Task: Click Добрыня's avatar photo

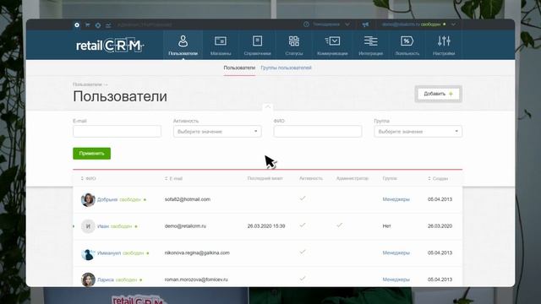Action: pyautogui.click(x=88, y=199)
